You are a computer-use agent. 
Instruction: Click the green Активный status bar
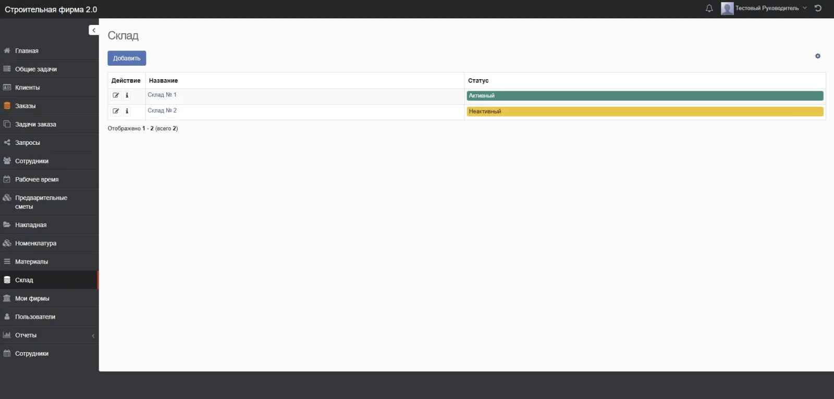(644, 96)
